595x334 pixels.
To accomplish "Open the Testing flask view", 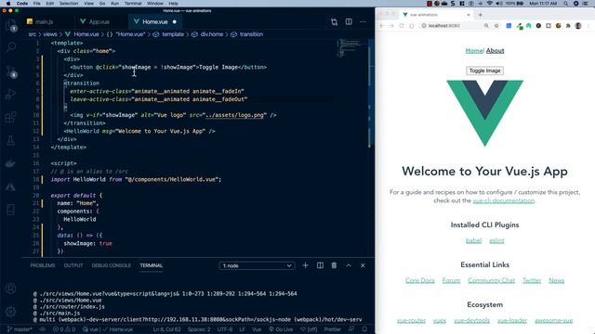I will [x=11, y=140].
